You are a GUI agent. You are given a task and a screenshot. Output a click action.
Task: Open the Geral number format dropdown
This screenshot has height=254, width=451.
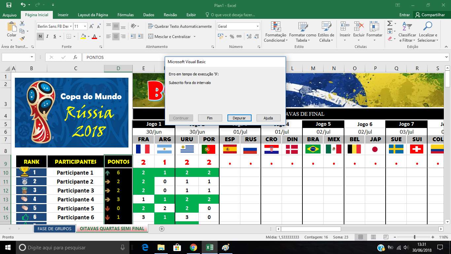coord(258,26)
